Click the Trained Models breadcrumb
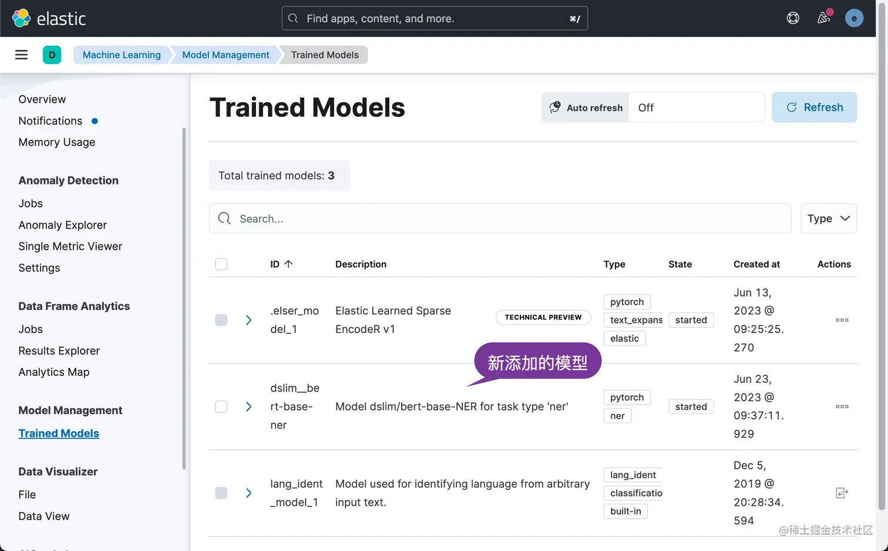The height and width of the screenshot is (551, 888). [x=325, y=55]
